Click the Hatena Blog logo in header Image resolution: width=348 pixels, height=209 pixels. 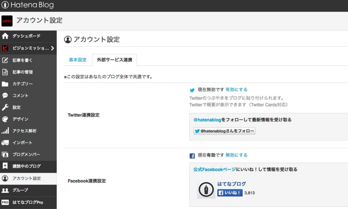(x=27, y=5)
